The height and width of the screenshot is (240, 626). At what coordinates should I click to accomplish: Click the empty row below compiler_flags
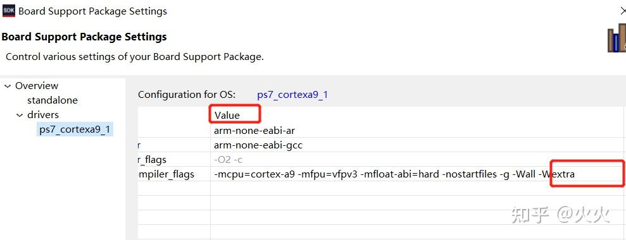coord(381,188)
